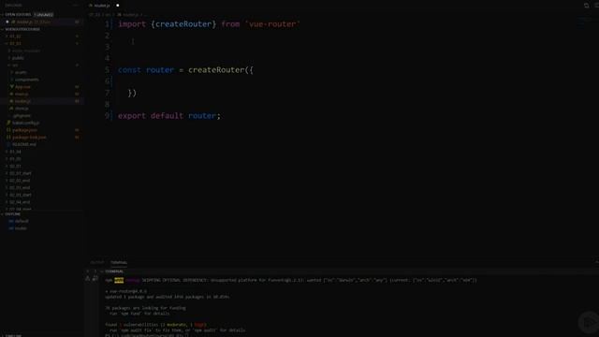Collapse the 01_03 folder
Screen dimensions: 599x337
[x=15, y=44]
